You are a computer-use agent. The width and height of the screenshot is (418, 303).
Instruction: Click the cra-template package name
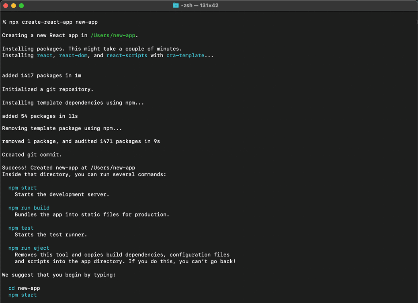tap(185, 55)
